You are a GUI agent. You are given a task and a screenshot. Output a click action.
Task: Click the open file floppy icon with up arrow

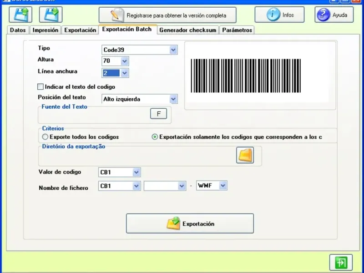tap(20, 15)
